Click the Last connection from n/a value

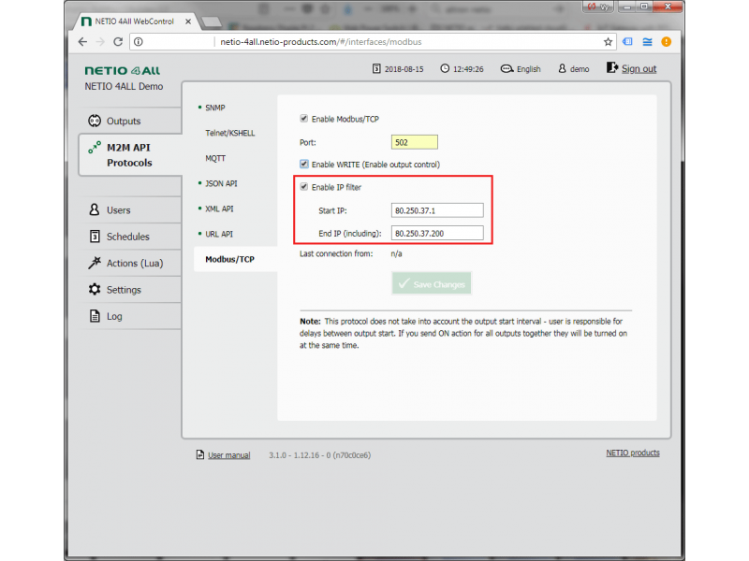coord(396,253)
